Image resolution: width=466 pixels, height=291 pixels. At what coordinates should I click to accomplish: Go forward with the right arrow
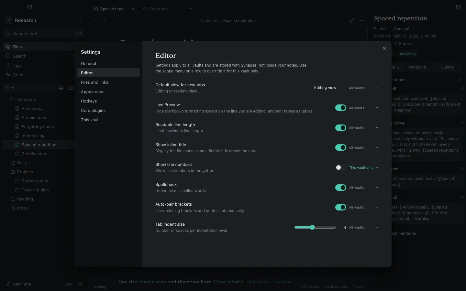pyautogui.click(x=104, y=21)
